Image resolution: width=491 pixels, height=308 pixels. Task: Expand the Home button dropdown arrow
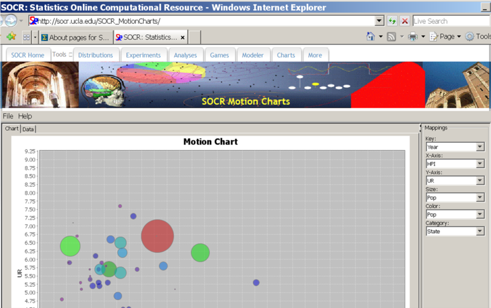381,37
